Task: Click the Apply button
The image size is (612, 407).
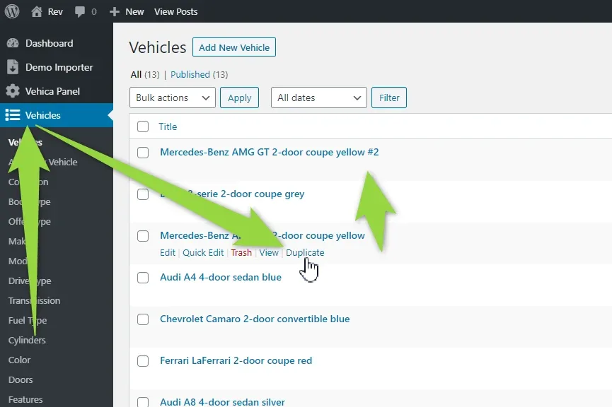Action: 239,98
